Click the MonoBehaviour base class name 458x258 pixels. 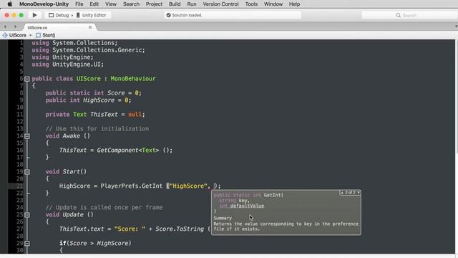click(133, 79)
